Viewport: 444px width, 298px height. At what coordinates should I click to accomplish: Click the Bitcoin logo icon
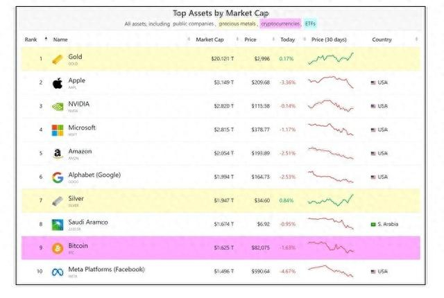[x=58, y=248]
